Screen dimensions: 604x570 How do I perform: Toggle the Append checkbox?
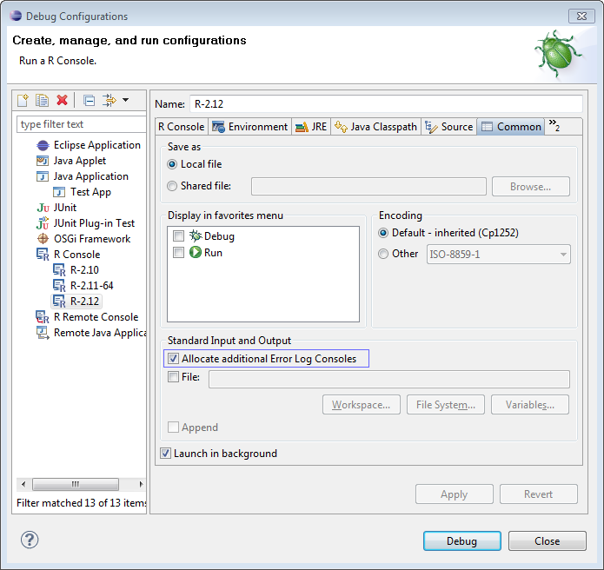[x=173, y=427]
